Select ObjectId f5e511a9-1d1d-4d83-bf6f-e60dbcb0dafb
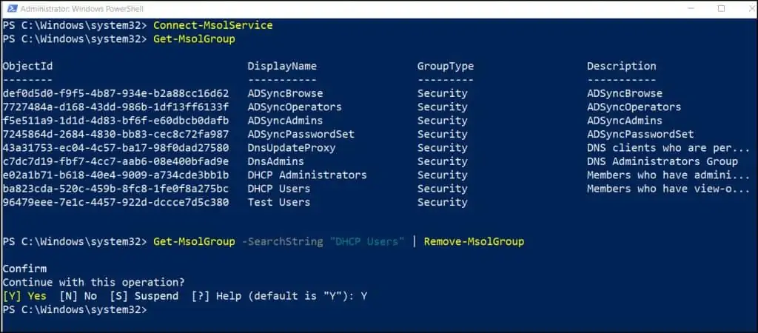 115,121
